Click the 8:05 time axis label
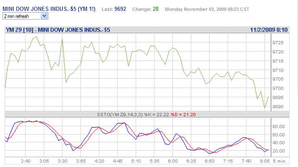298x167 pixels. click(265, 161)
